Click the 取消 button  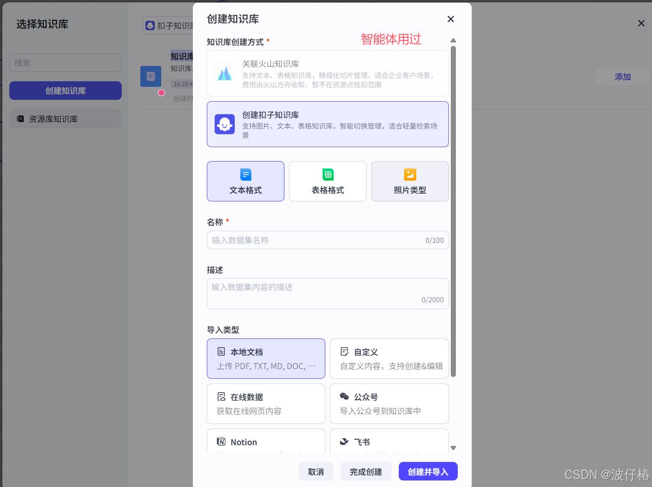[316, 471]
